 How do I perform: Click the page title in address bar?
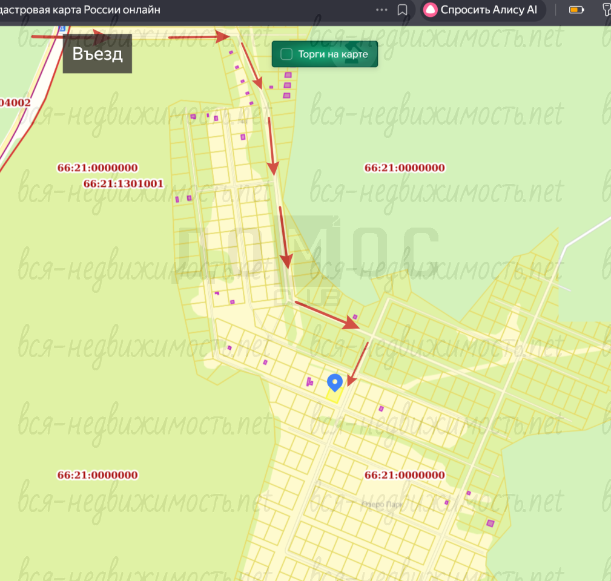click(x=85, y=10)
